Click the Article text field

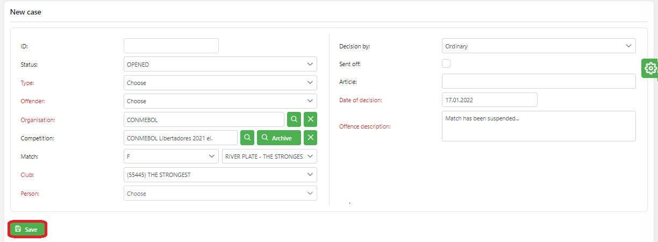(x=538, y=81)
